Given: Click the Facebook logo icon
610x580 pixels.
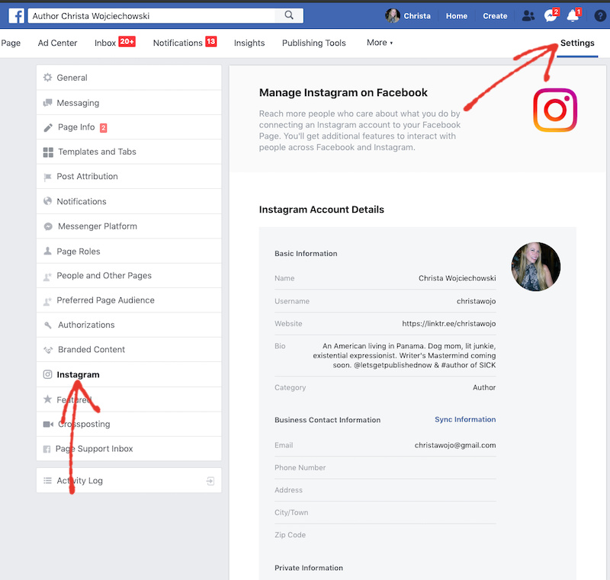Looking at the screenshot, I should tap(16, 15).
